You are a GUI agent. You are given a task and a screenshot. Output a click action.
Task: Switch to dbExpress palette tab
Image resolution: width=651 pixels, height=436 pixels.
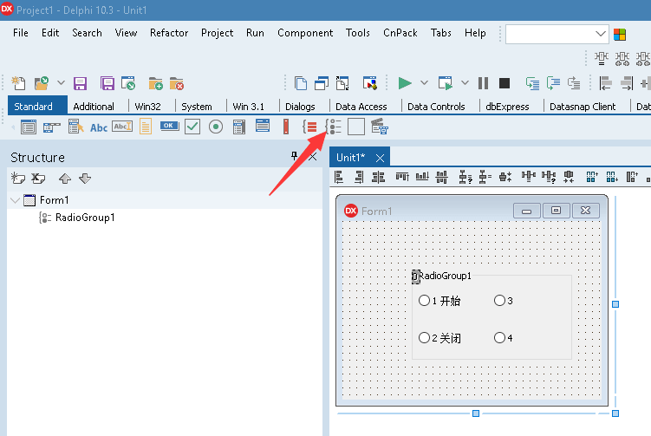point(507,107)
